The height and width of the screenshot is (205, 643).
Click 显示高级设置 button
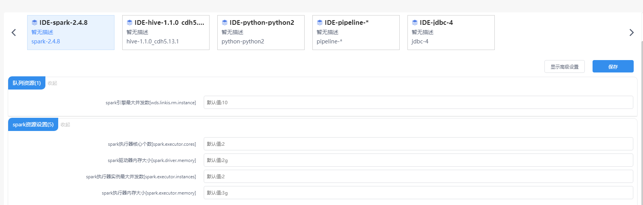(x=565, y=67)
